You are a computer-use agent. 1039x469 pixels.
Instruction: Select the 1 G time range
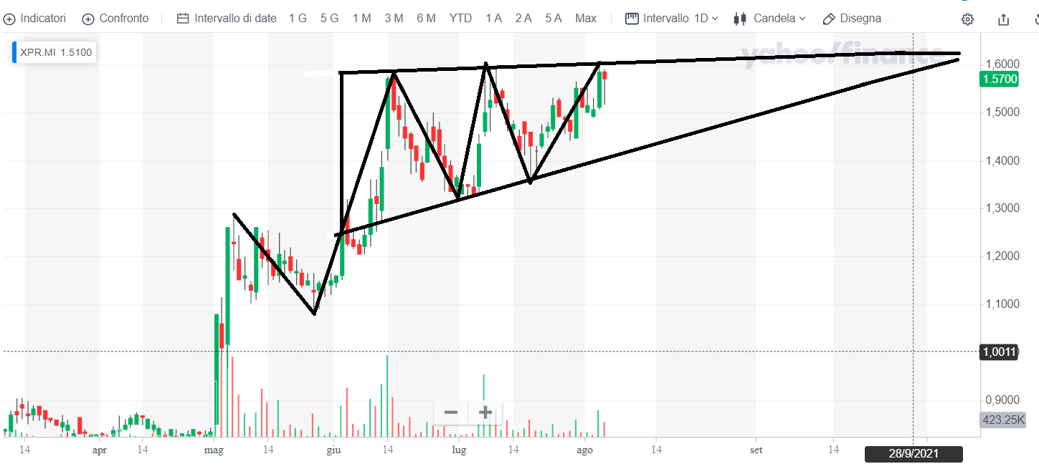298,19
